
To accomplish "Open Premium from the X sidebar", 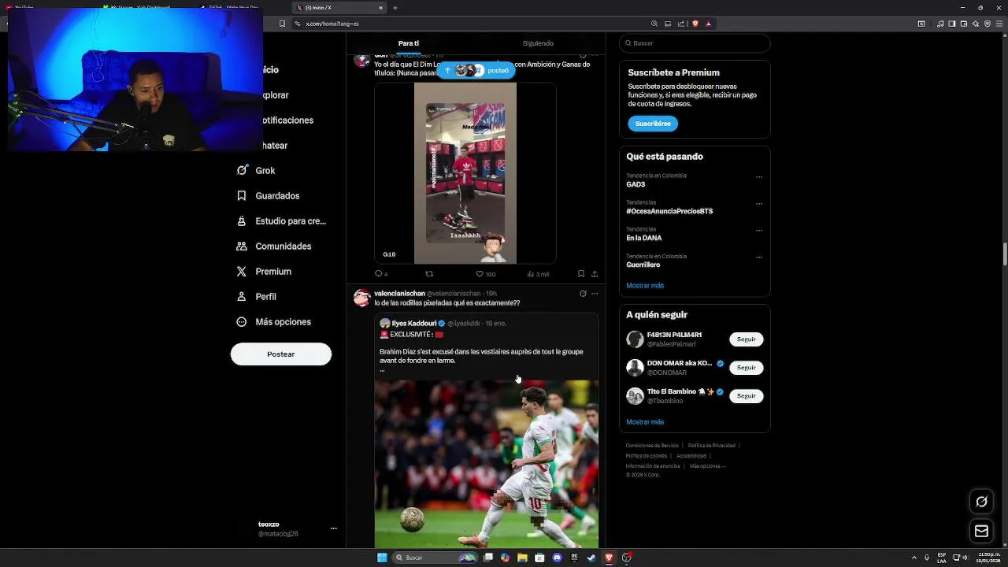I will pyautogui.click(x=264, y=272).
